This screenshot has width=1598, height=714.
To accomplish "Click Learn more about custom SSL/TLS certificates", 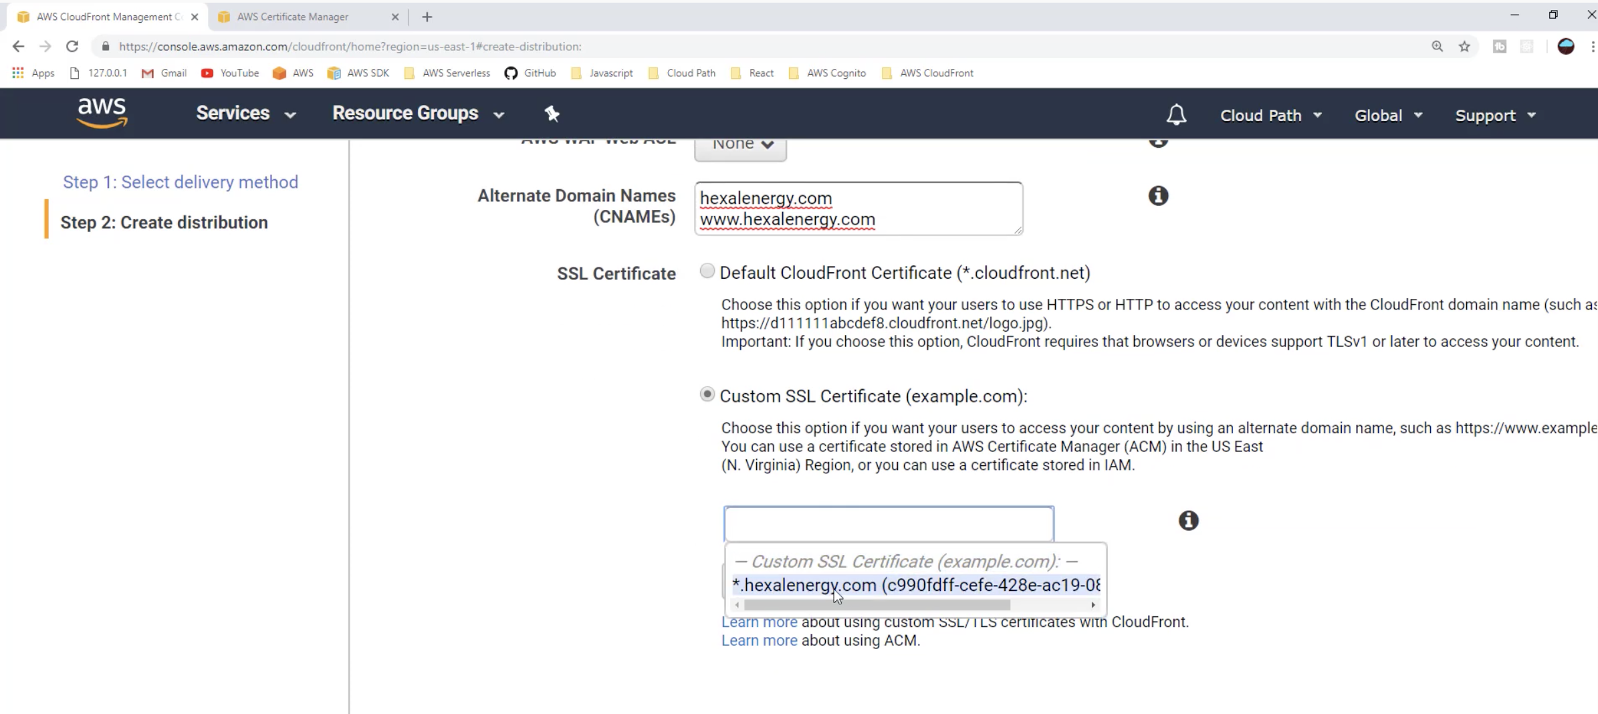I will point(759,622).
